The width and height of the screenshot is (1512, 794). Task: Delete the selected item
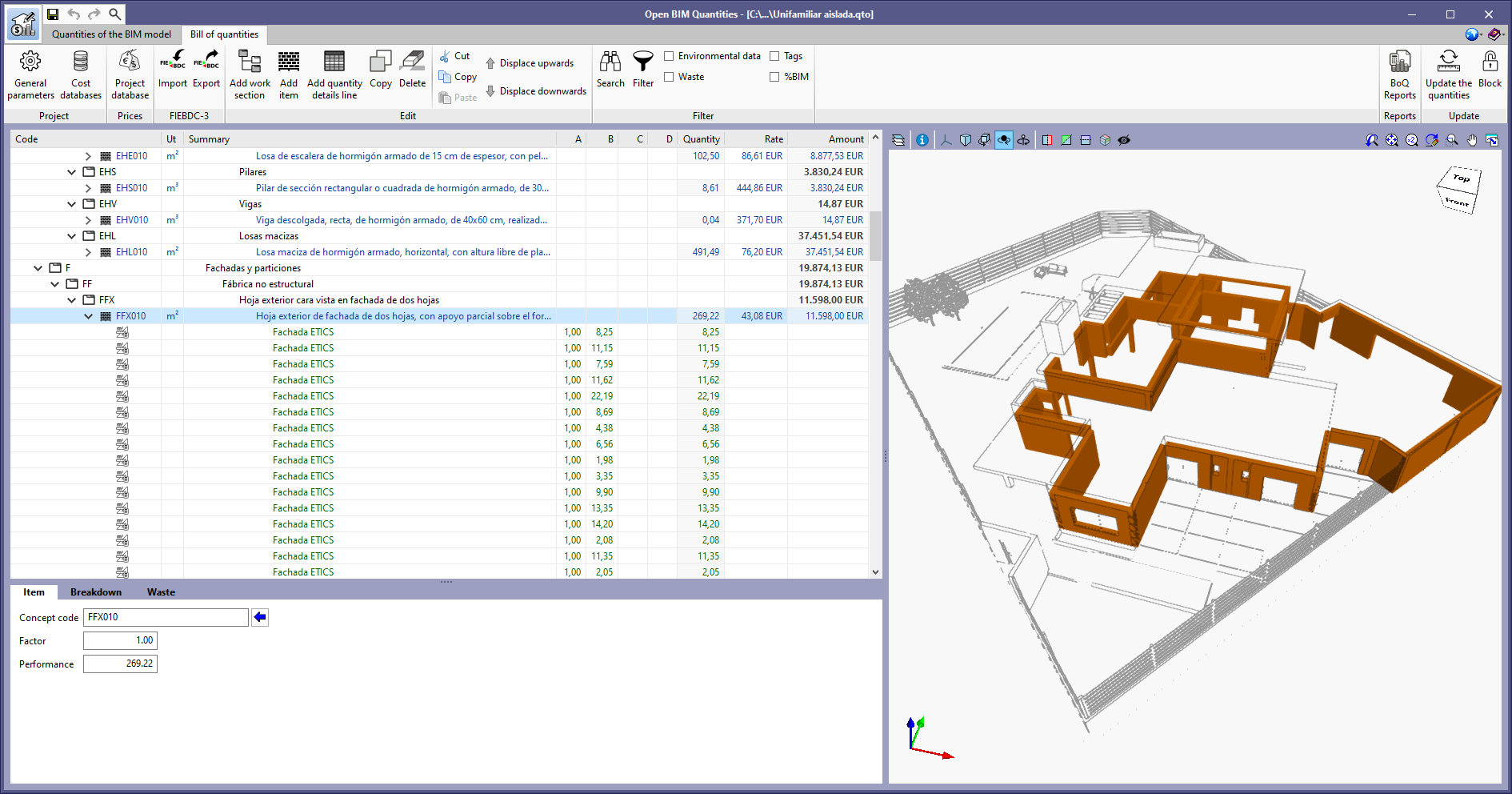click(412, 70)
